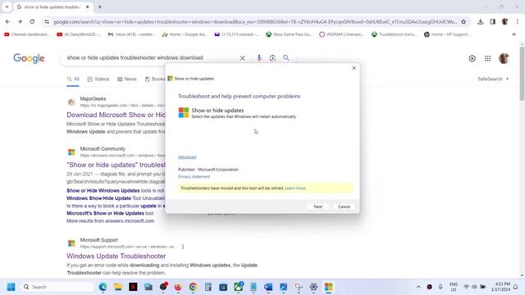Open Firefox from taskbar
Image resolution: width=525 pixels, height=295 pixels.
pos(178,287)
